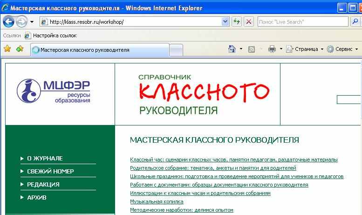Open the Работаем с документами link
362x215 pixels.
(219, 185)
